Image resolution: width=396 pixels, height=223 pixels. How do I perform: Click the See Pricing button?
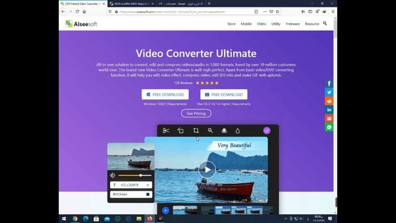(x=196, y=113)
